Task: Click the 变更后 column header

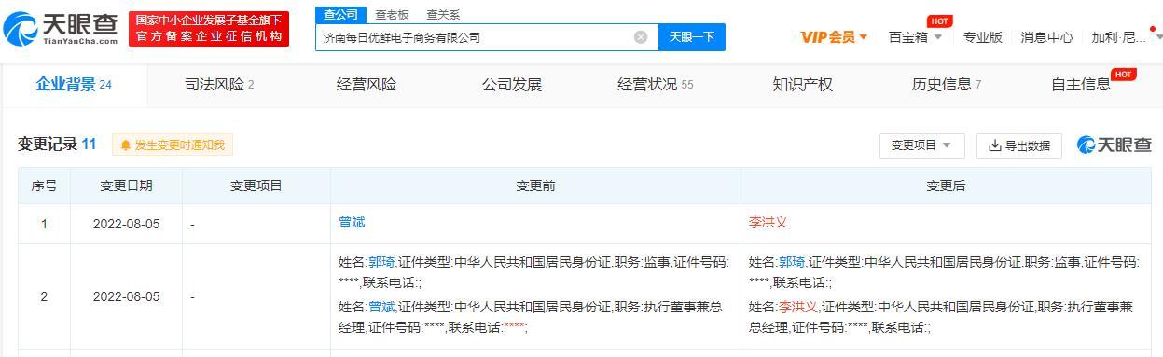Action: point(946,185)
